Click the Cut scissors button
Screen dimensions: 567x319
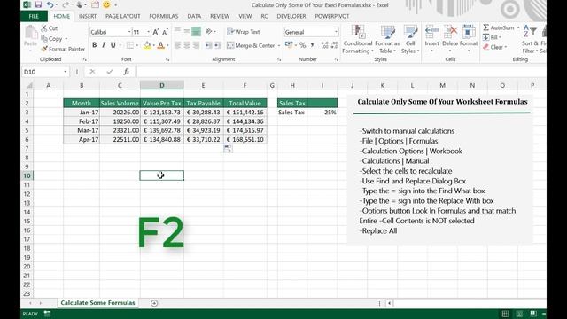50,27
